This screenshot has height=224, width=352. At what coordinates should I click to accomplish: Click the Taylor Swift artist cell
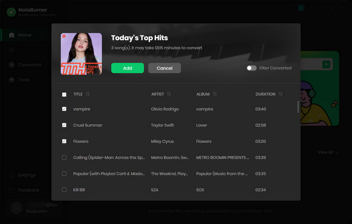[x=162, y=125]
